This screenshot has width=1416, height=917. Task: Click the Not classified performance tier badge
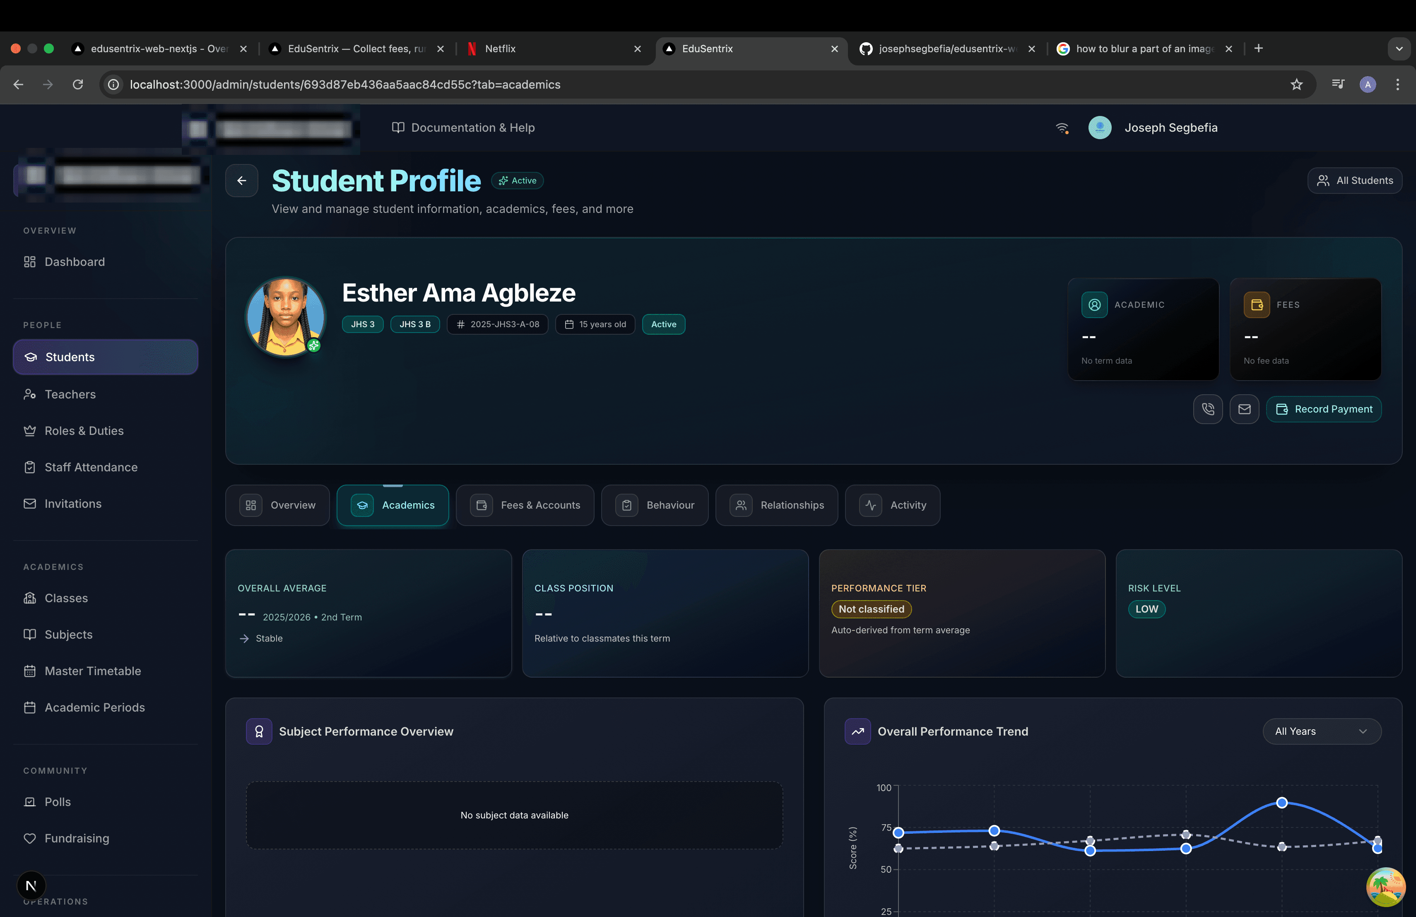[871, 609]
